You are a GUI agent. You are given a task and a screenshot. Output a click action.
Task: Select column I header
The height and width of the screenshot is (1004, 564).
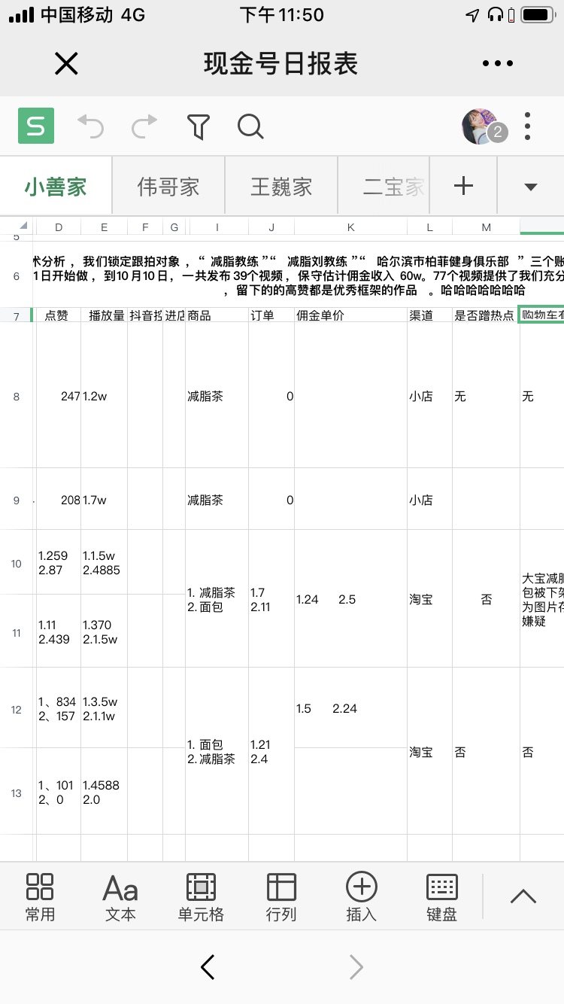[x=217, y=227]
